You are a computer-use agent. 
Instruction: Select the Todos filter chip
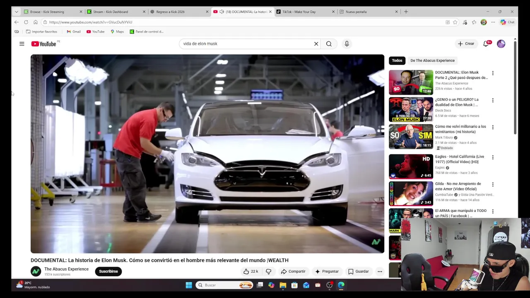click(x=397, y=60)
